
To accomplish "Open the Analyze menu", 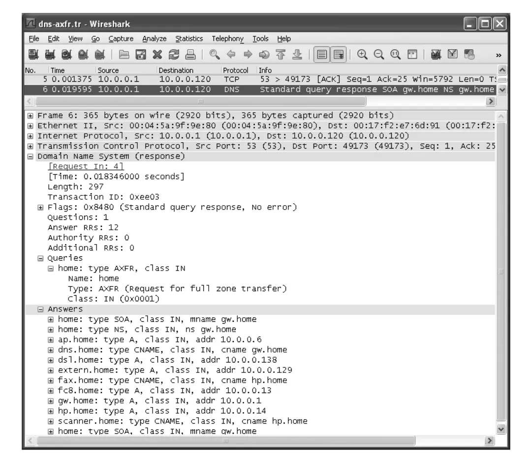I will pyautogui.click(x=155, y=39).
